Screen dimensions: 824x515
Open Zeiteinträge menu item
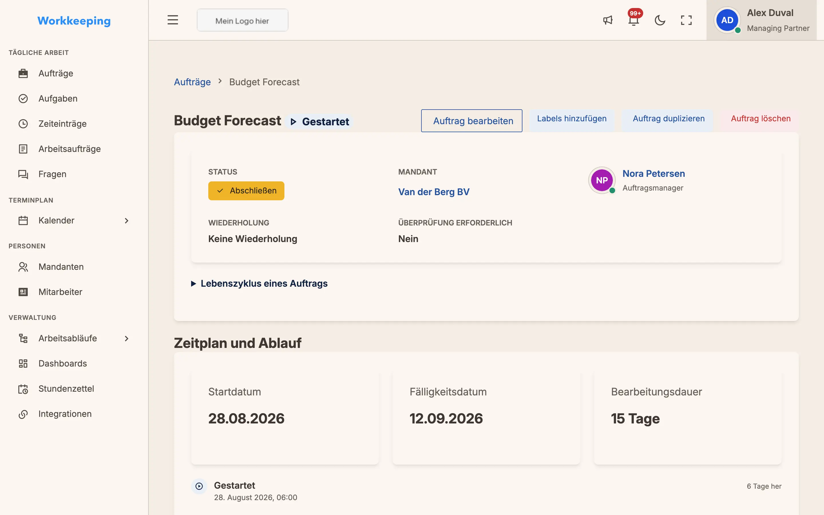pyautogui.click(x=62, y=124)
